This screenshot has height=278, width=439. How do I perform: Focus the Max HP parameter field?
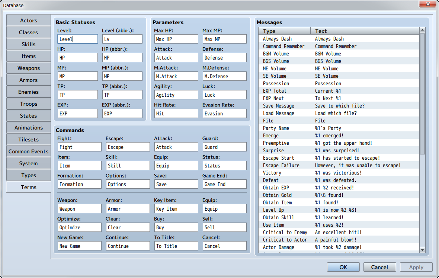[176, 39]
